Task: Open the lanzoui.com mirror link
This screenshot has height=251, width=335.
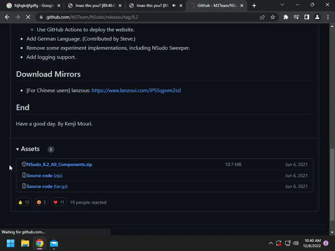Action: tap(136, 90)
